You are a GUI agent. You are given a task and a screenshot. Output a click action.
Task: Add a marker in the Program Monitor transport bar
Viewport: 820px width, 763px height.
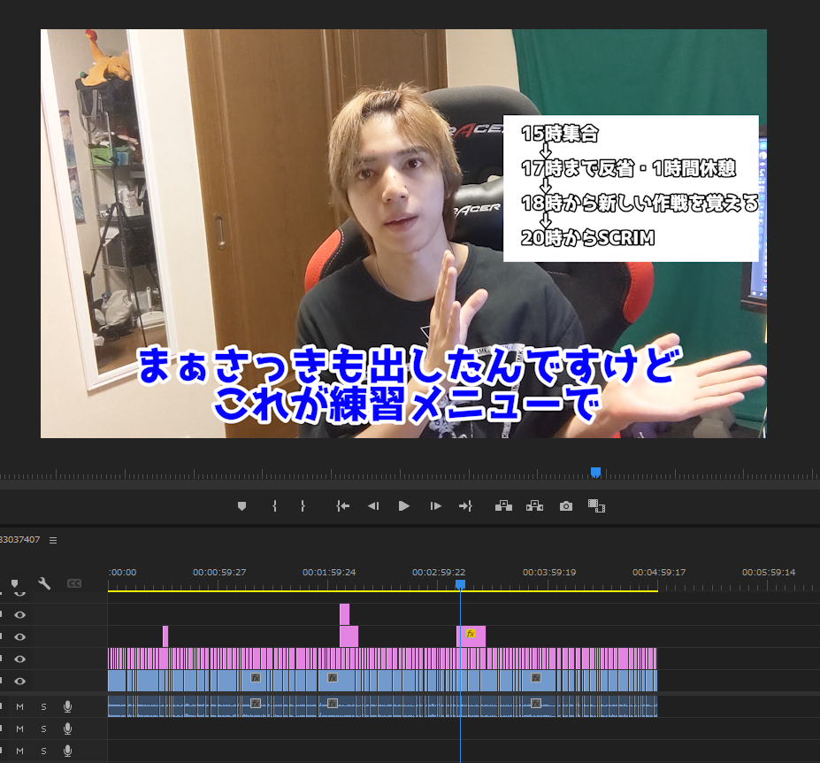click(x=241, y=506)
